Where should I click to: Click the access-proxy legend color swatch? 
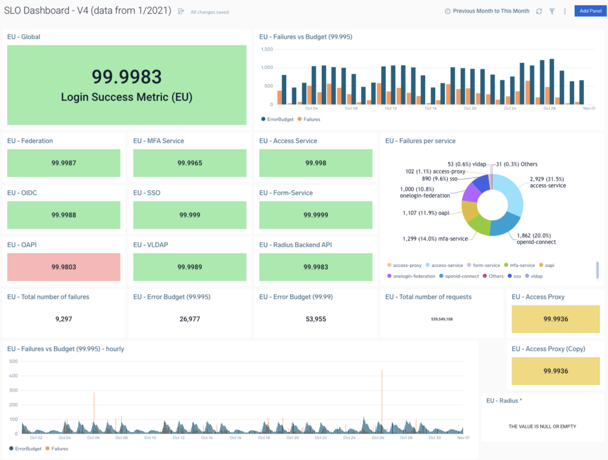click(389, 265)
